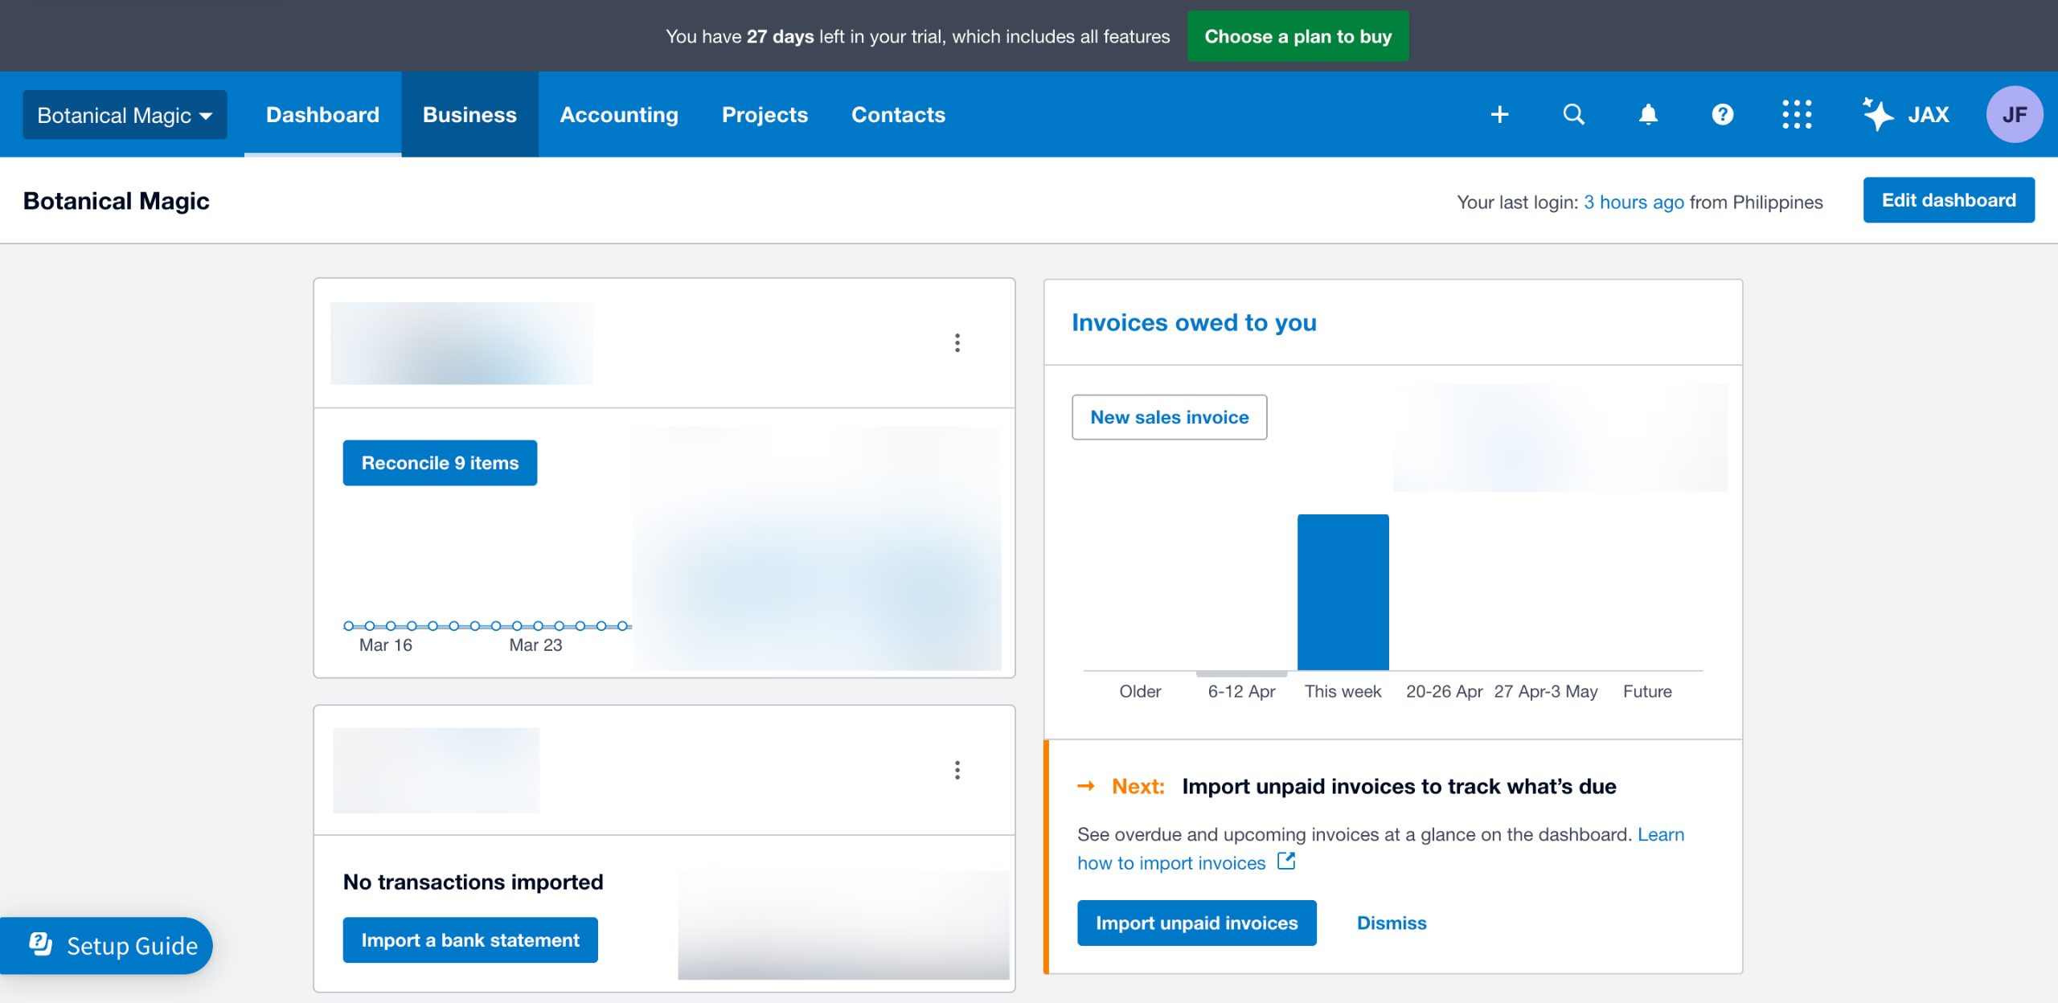Open the apps grid launcher

click(1797, 115)
